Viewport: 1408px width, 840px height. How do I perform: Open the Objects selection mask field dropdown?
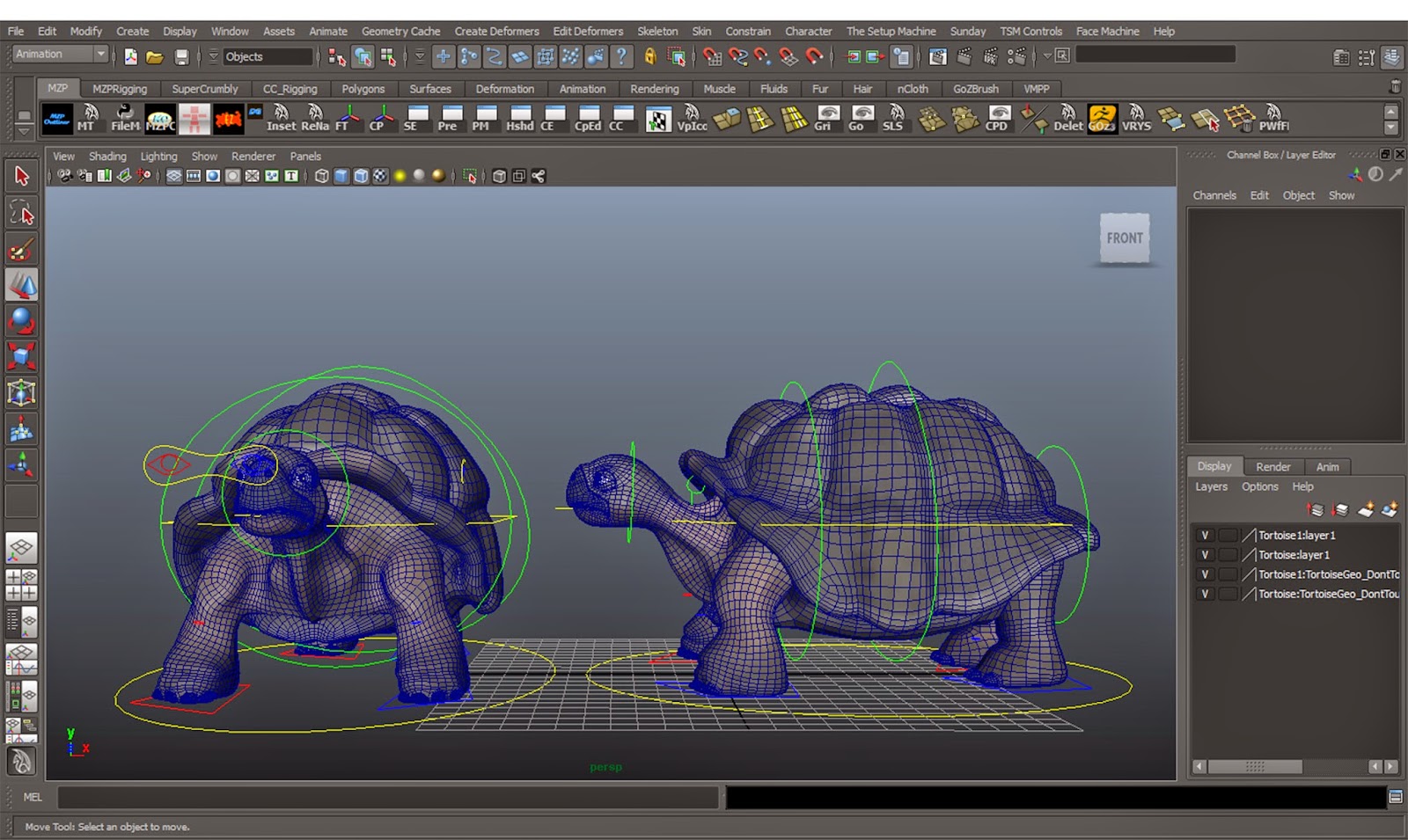point(268,57)
